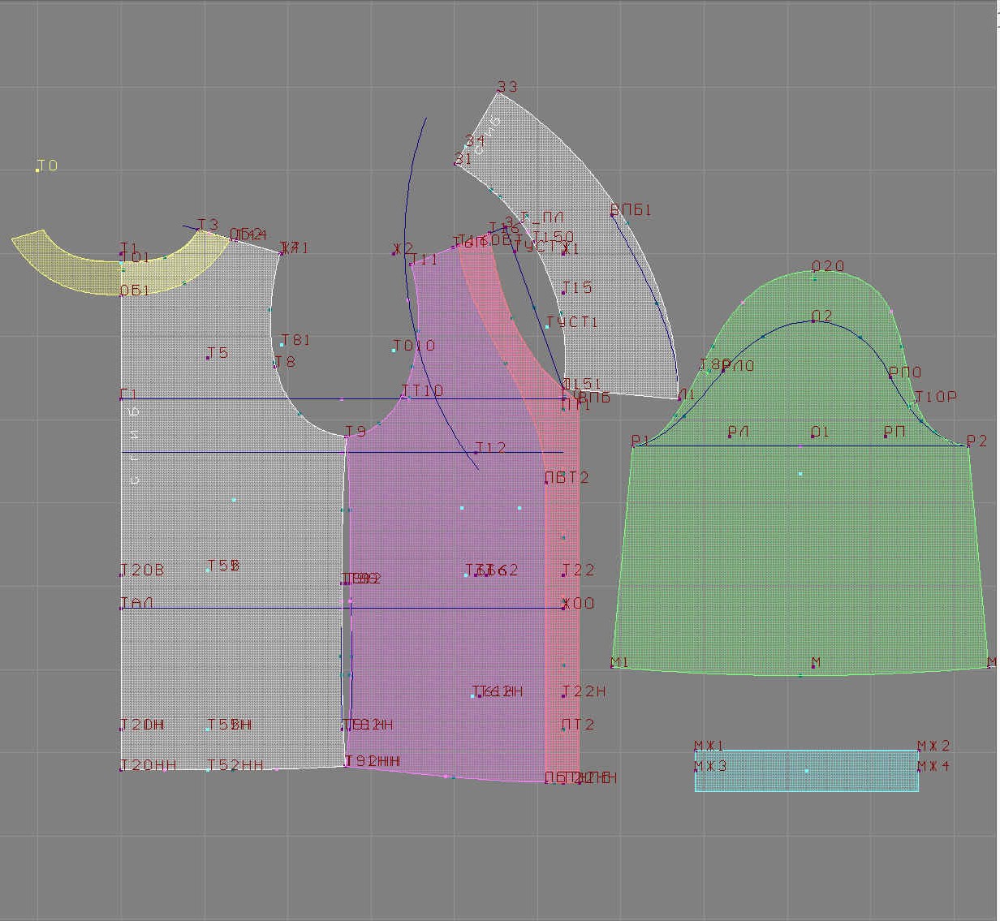Pick point МЖ2 on the cuff

click(919, 751)
